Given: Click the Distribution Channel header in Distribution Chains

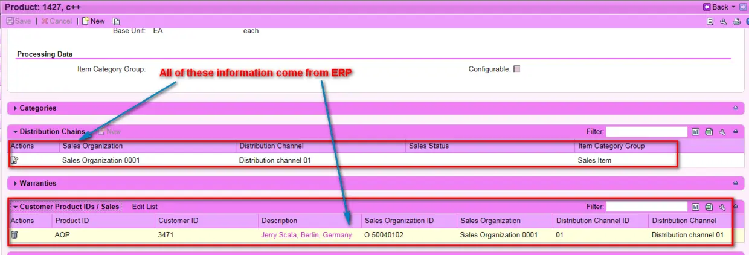Looking at the screenshot, I should tap(271, 146).
